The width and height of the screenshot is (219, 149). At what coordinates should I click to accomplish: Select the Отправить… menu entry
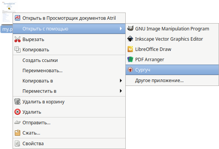coord(69,123)
